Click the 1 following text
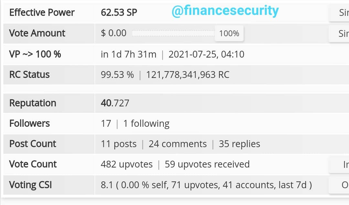 (146, 124)
